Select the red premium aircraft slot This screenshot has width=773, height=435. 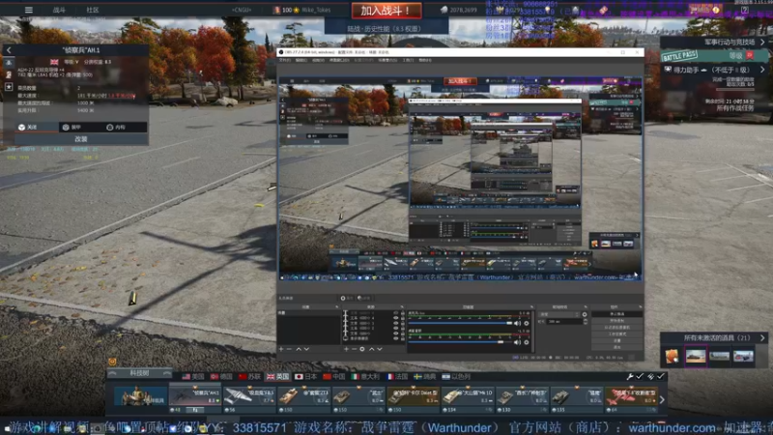pyautogui.click(x=631, y=398)
